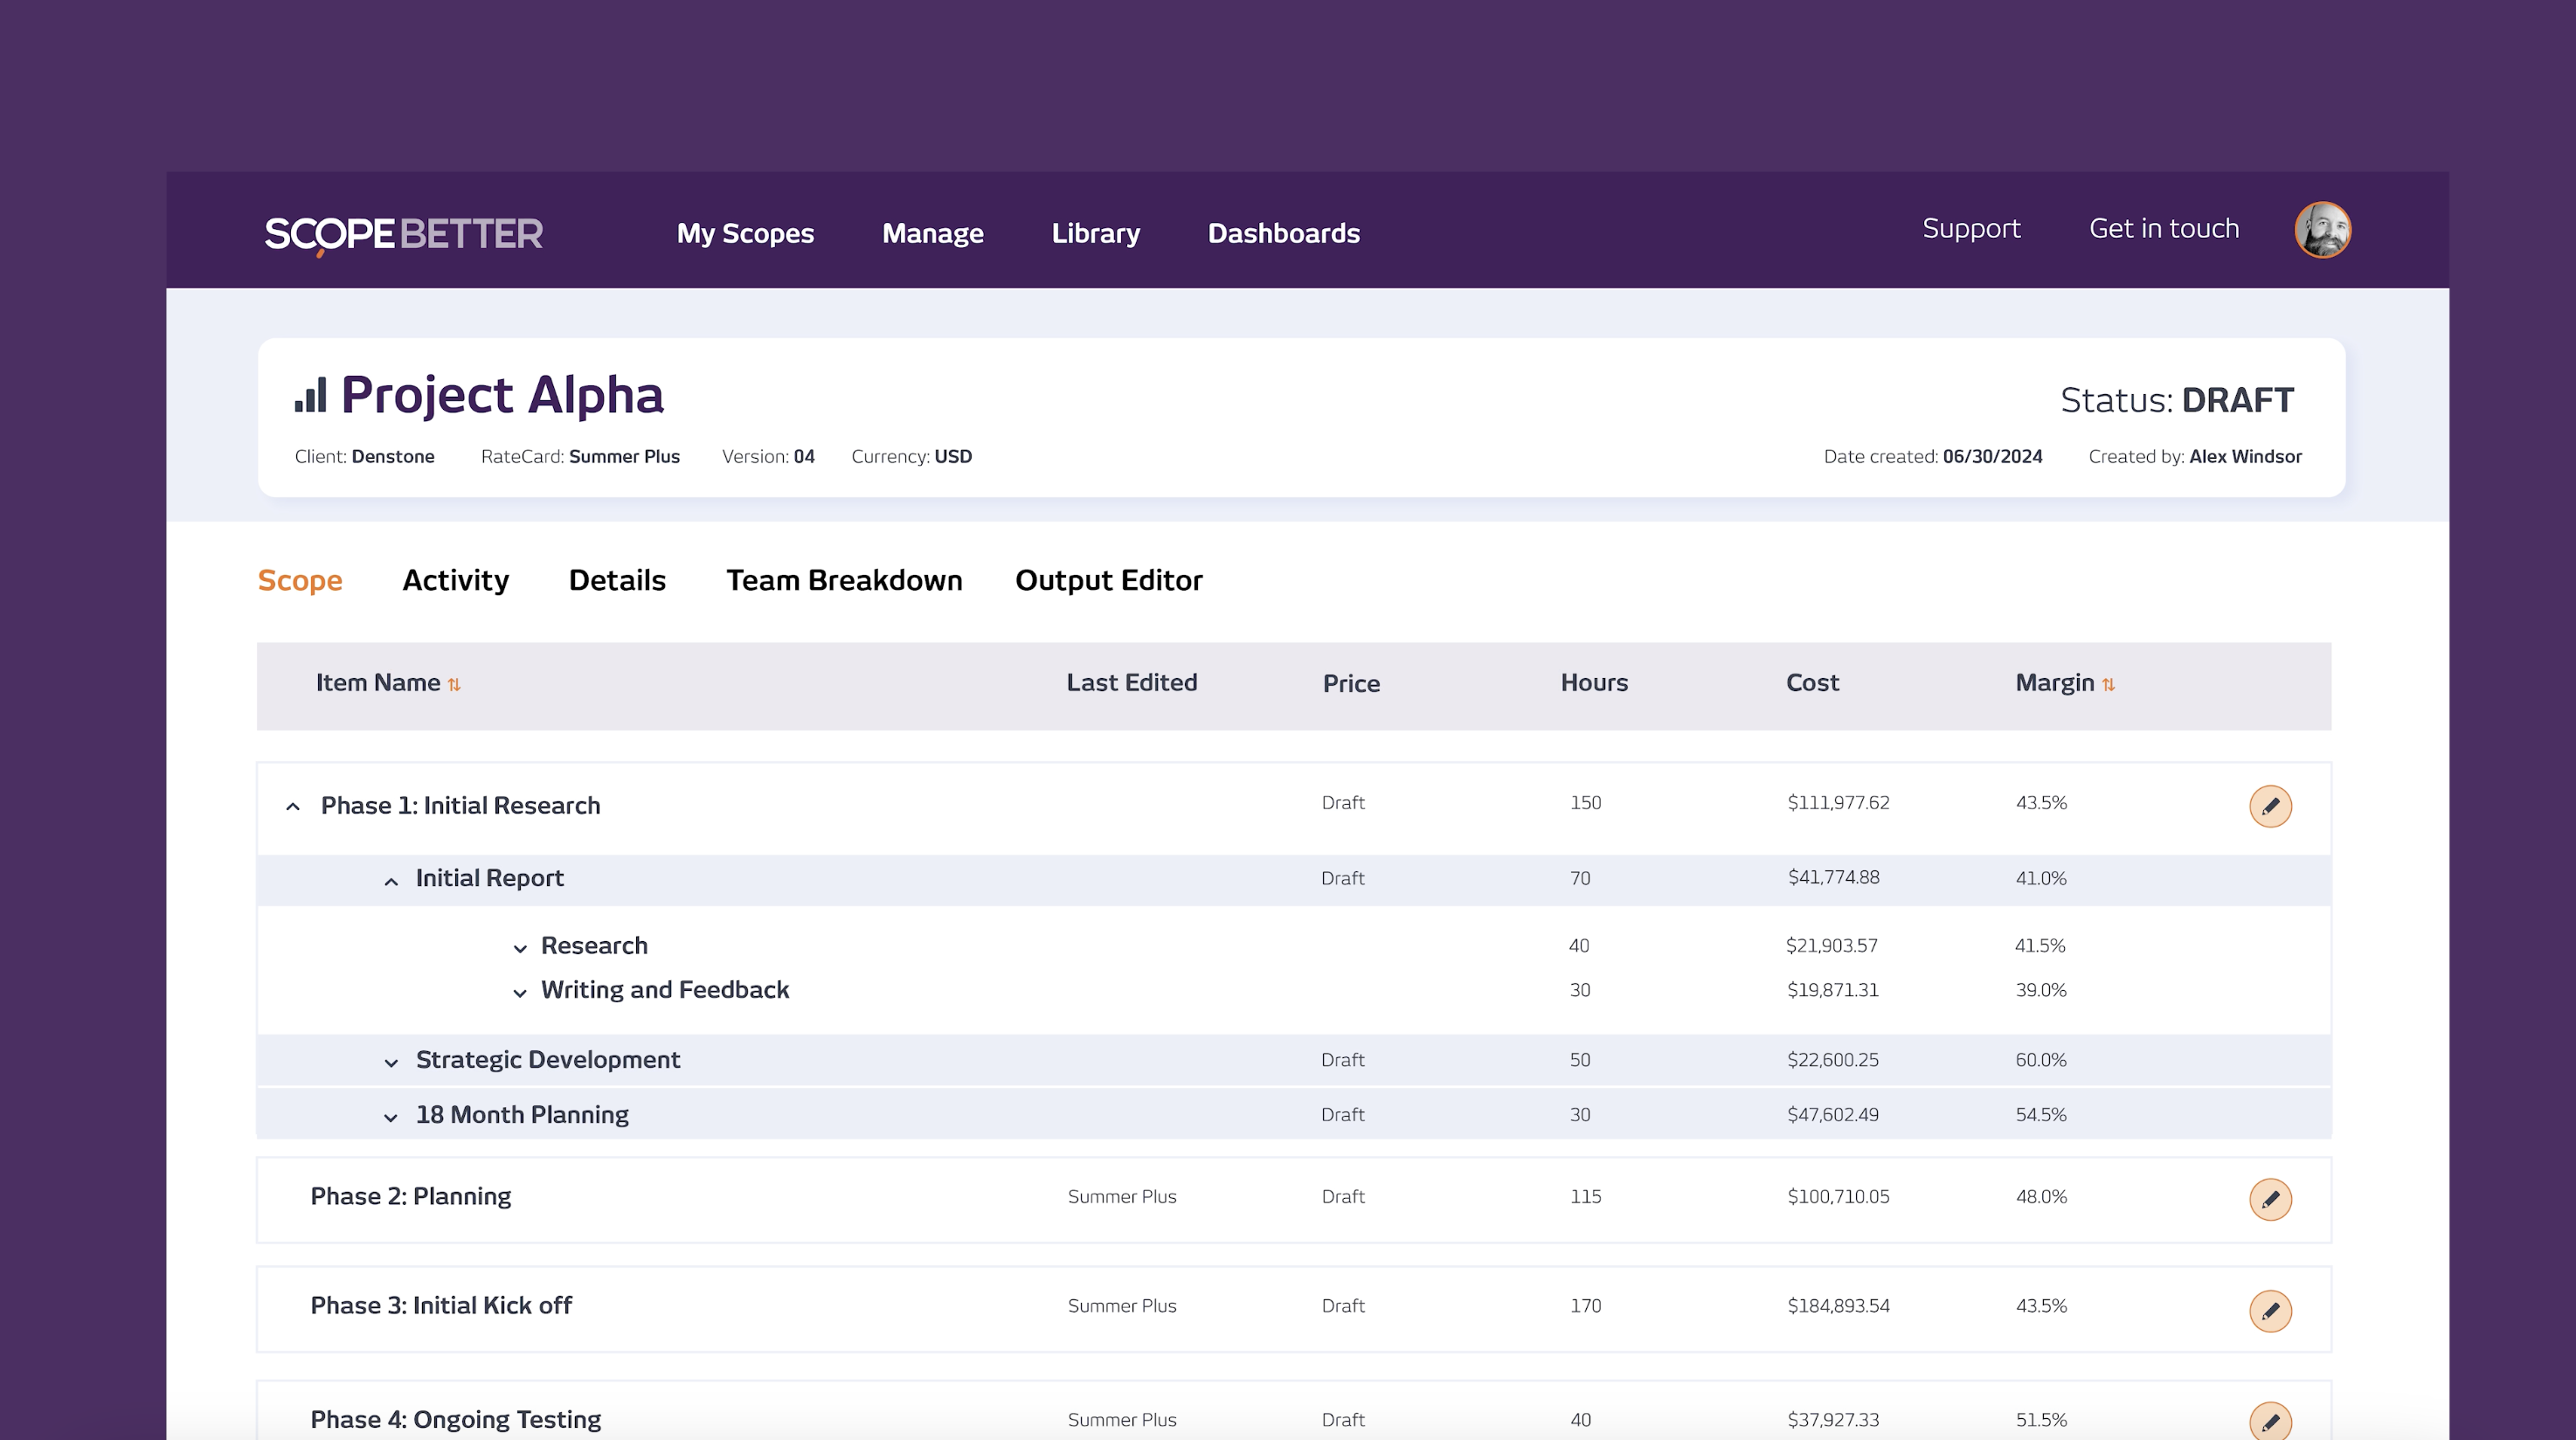Edit Phase 2: Planning with pencil icon

coord(2270,1199)
